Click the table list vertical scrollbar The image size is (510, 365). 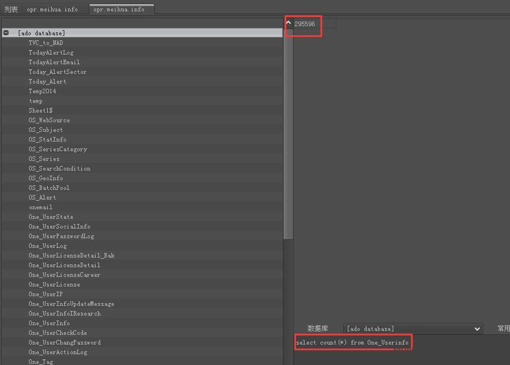(288, 134)
